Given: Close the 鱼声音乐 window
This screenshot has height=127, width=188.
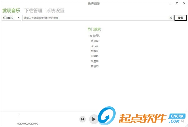Looking at the screenshot, I should (x=184, y=3).
